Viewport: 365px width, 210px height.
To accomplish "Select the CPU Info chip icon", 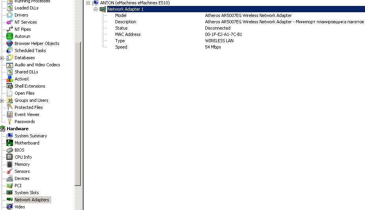I will pos(10,157).
